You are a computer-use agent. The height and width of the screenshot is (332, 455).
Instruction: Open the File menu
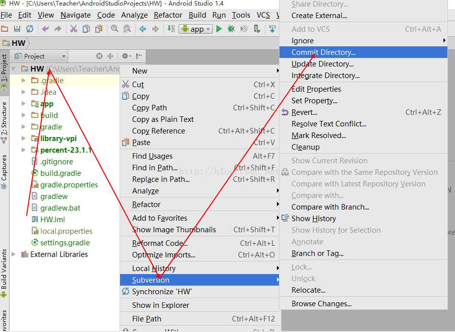click(6, 15)
